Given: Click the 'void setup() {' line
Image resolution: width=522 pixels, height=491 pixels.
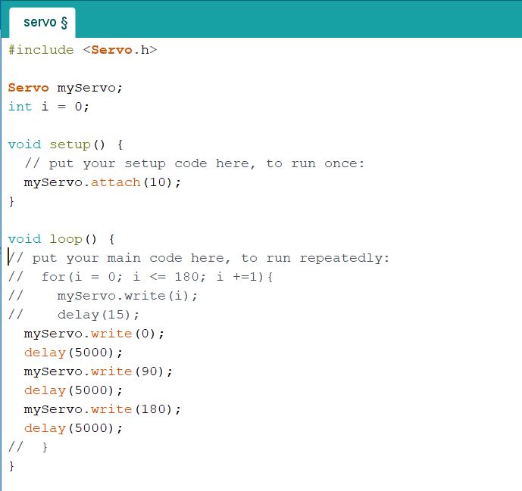Looking at the screenshot, I should pyautogui.click(x=66, y=145).
